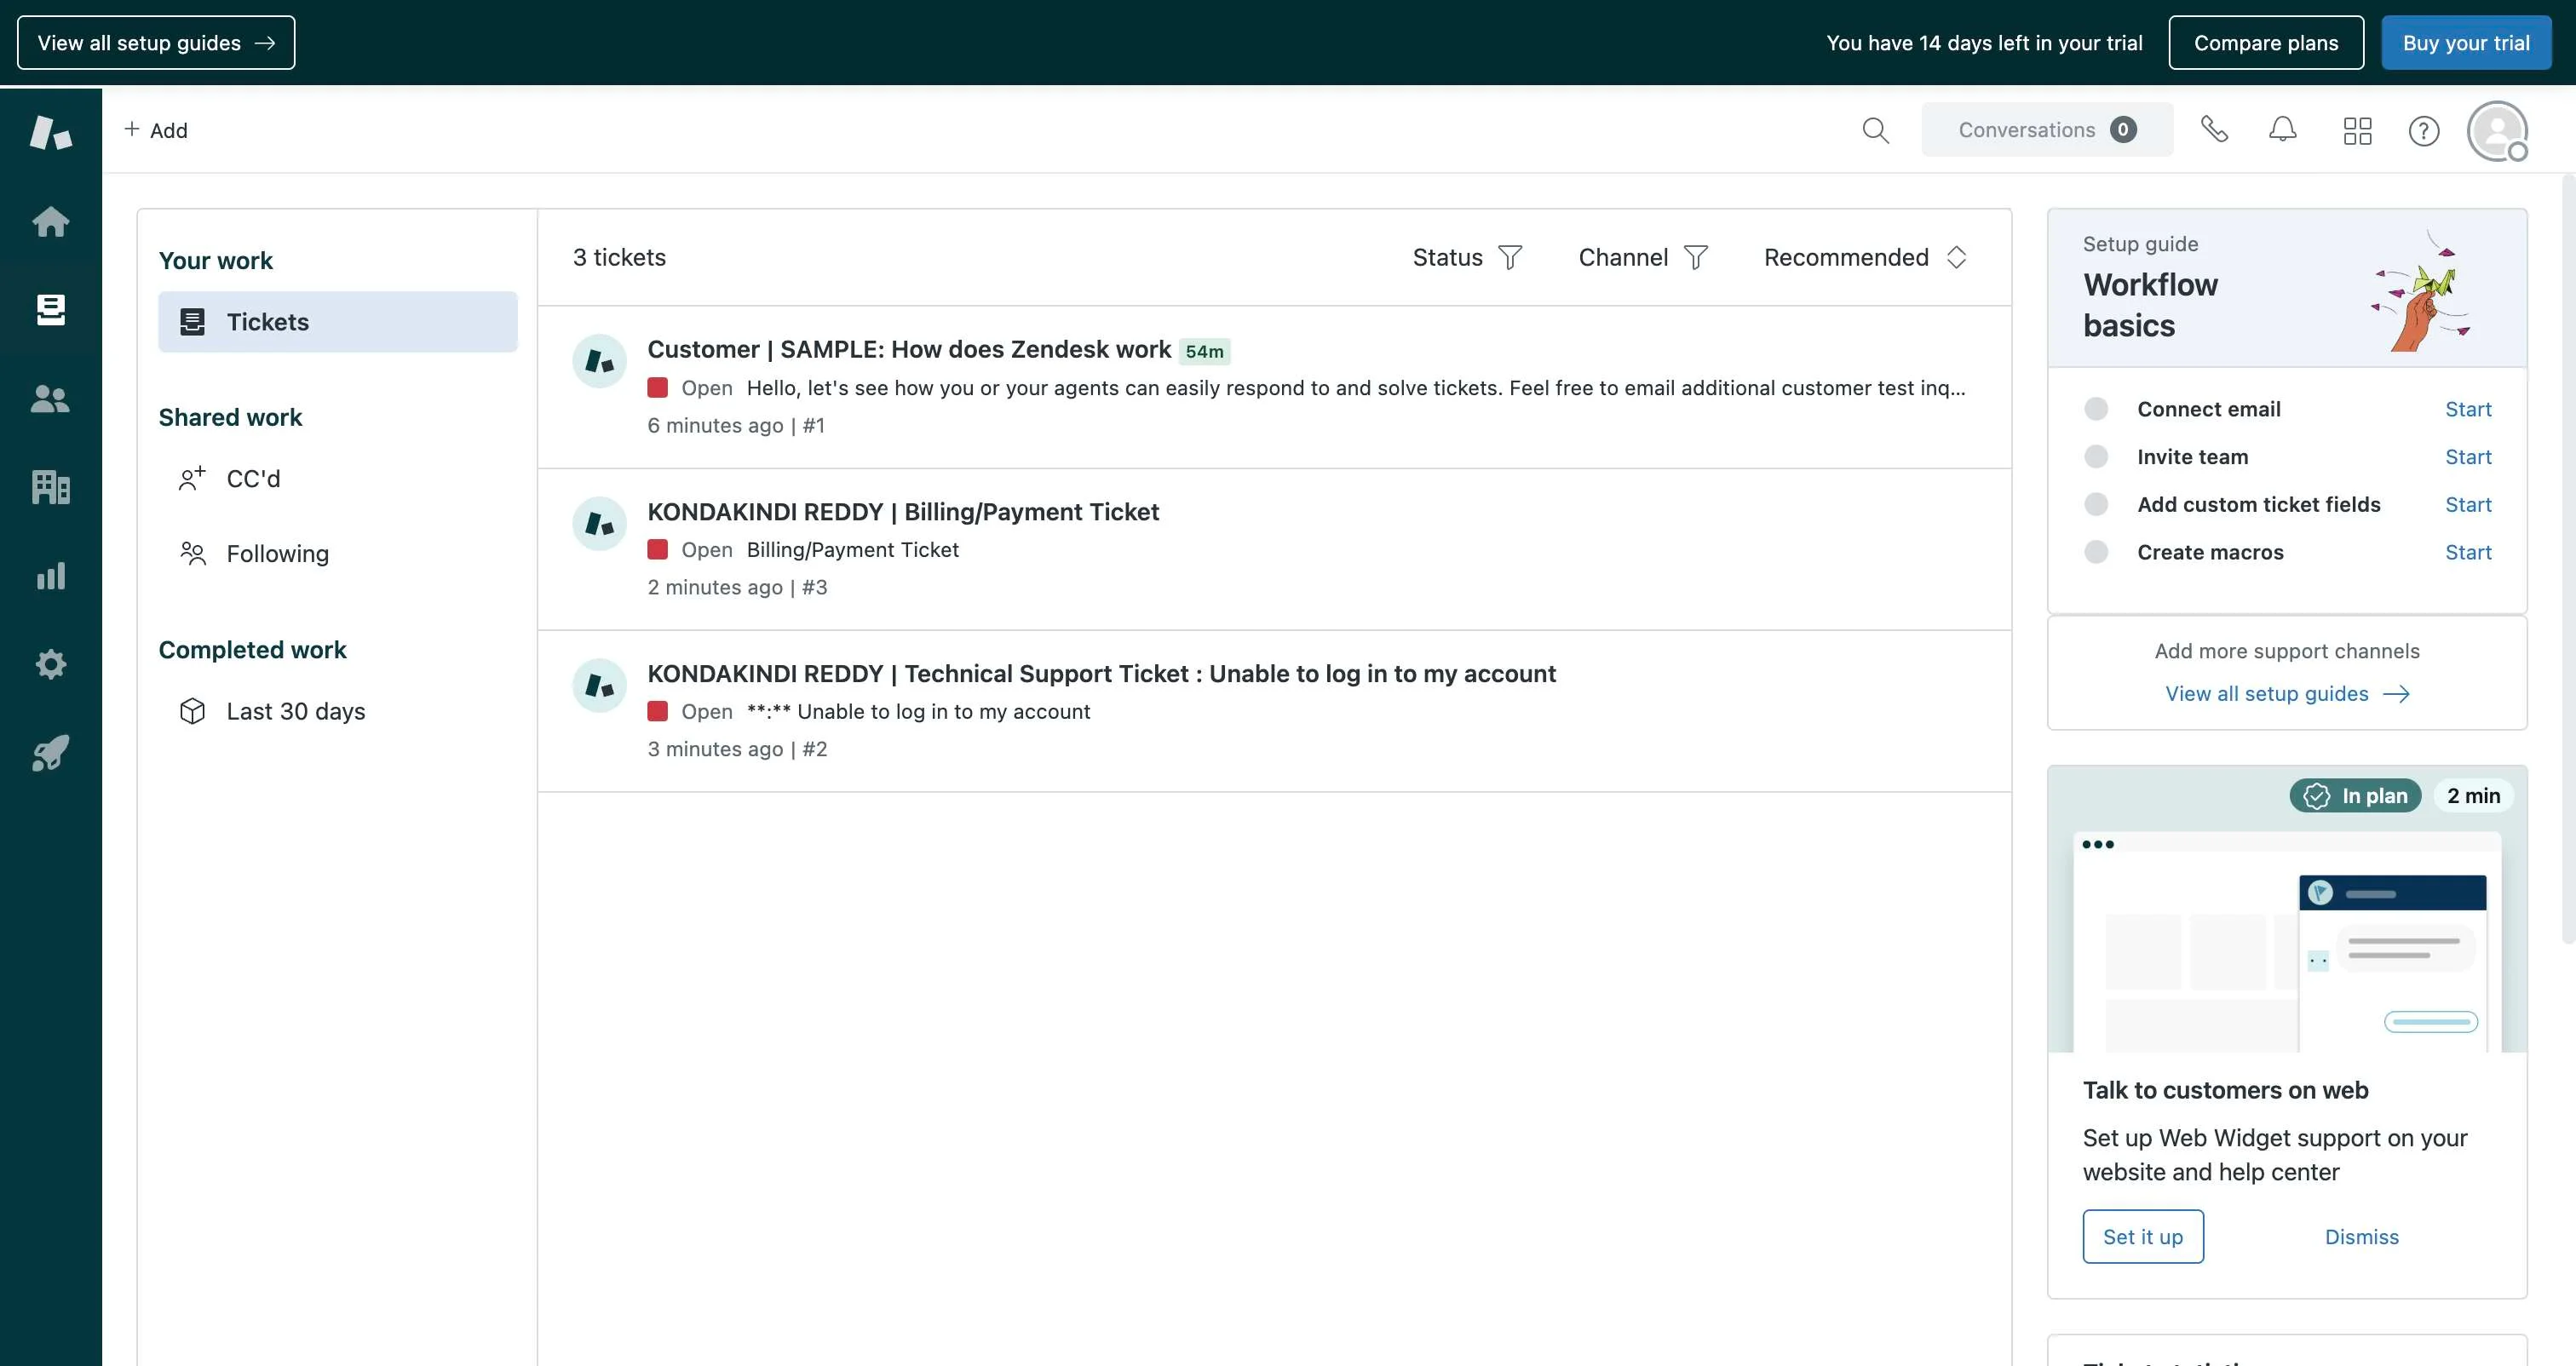The height and width of the screenshot is (1366, 2576).
Task: Click the Create macros status circle
Action: (x=2096, y=552)
